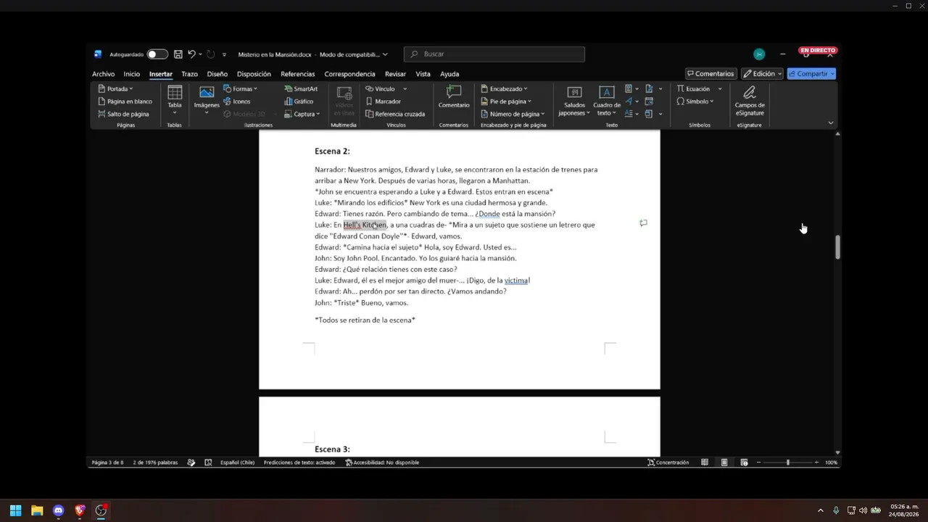Expand the Vínculo dropdown arrow
This screenshot has width=928, height=522.
click(x=405, y=89)
